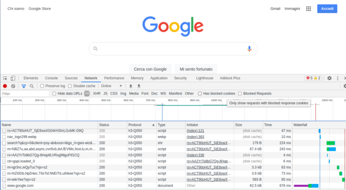
Task: Open DevTools settings gear icon
Action: [329, 78]
